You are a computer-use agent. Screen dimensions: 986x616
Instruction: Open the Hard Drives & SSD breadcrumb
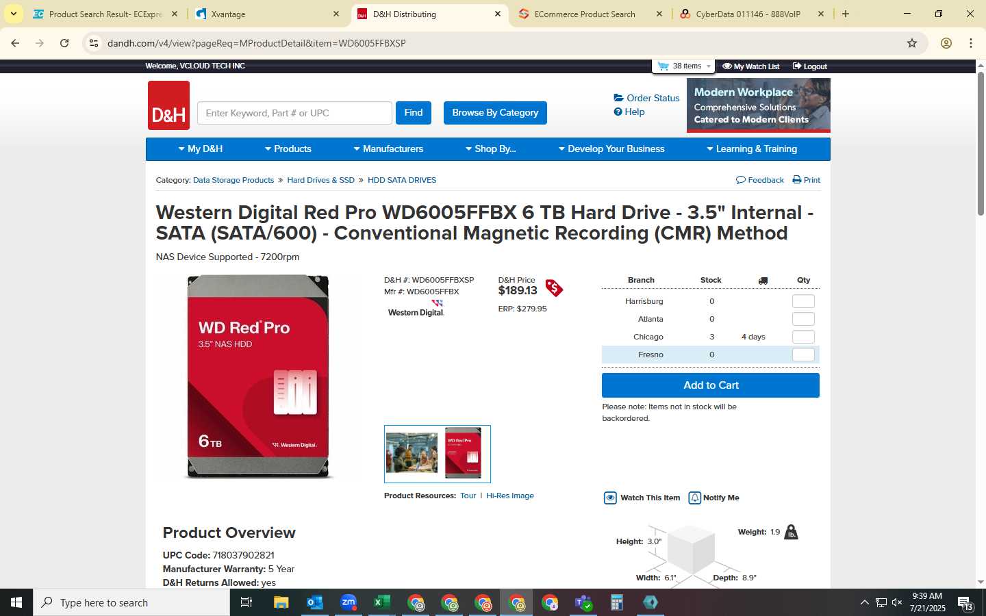click(x=320, y=180)
